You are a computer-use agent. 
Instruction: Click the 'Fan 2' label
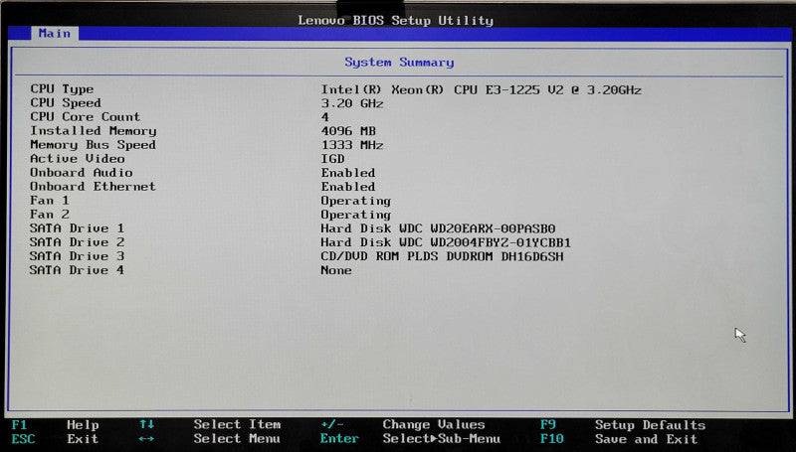[x=49, y=215]
